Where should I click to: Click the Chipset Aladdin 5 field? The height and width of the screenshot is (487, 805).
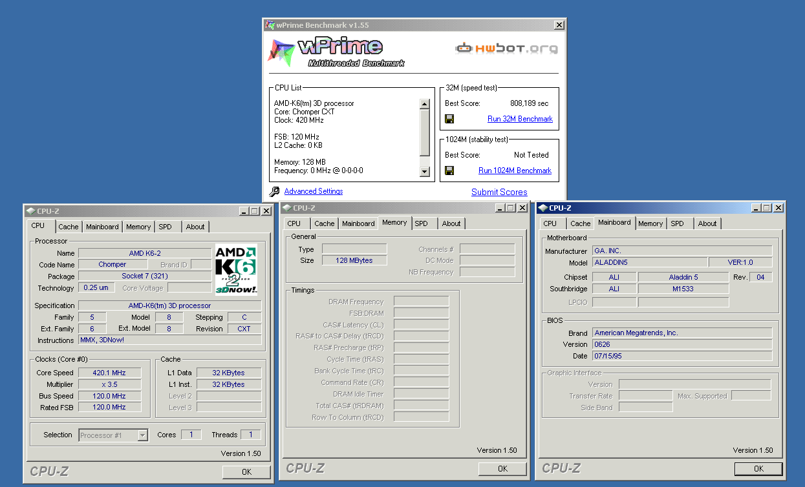(683, 277)
